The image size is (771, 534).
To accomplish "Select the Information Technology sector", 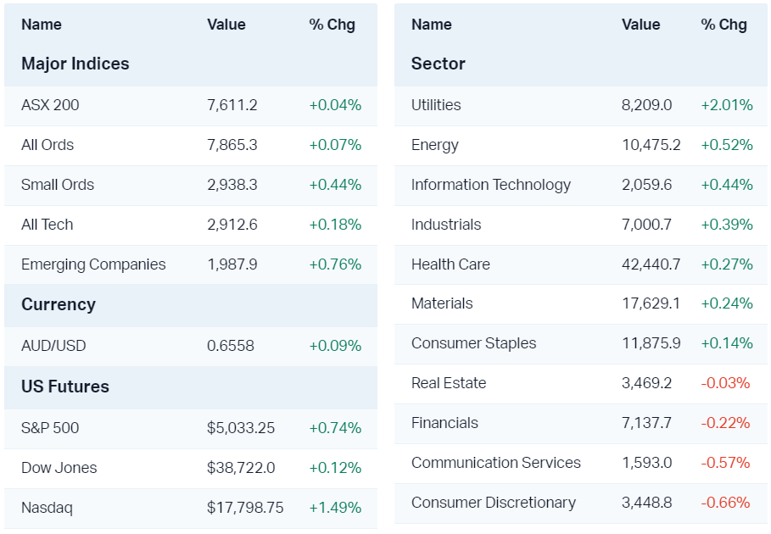I will (x=491, y=185).
